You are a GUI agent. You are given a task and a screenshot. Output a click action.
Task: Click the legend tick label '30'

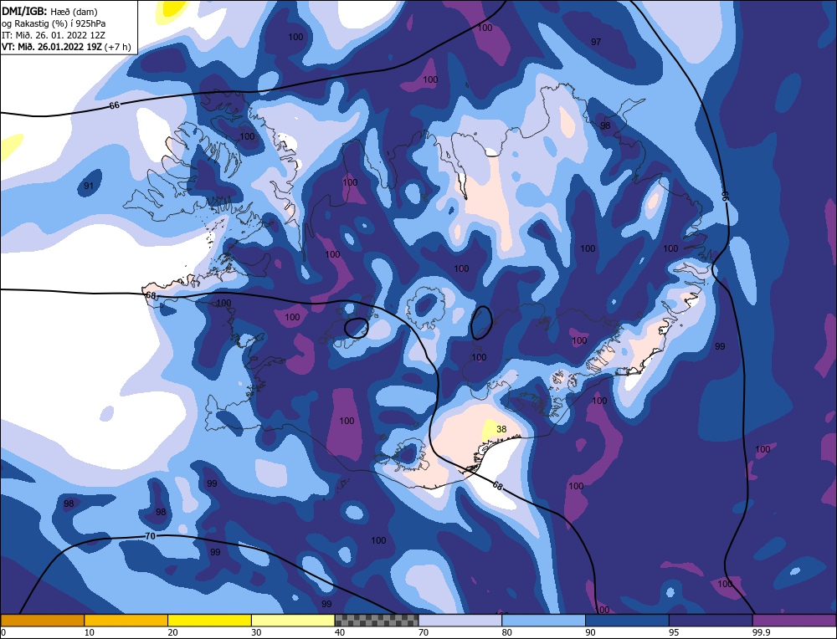(256, 632)
